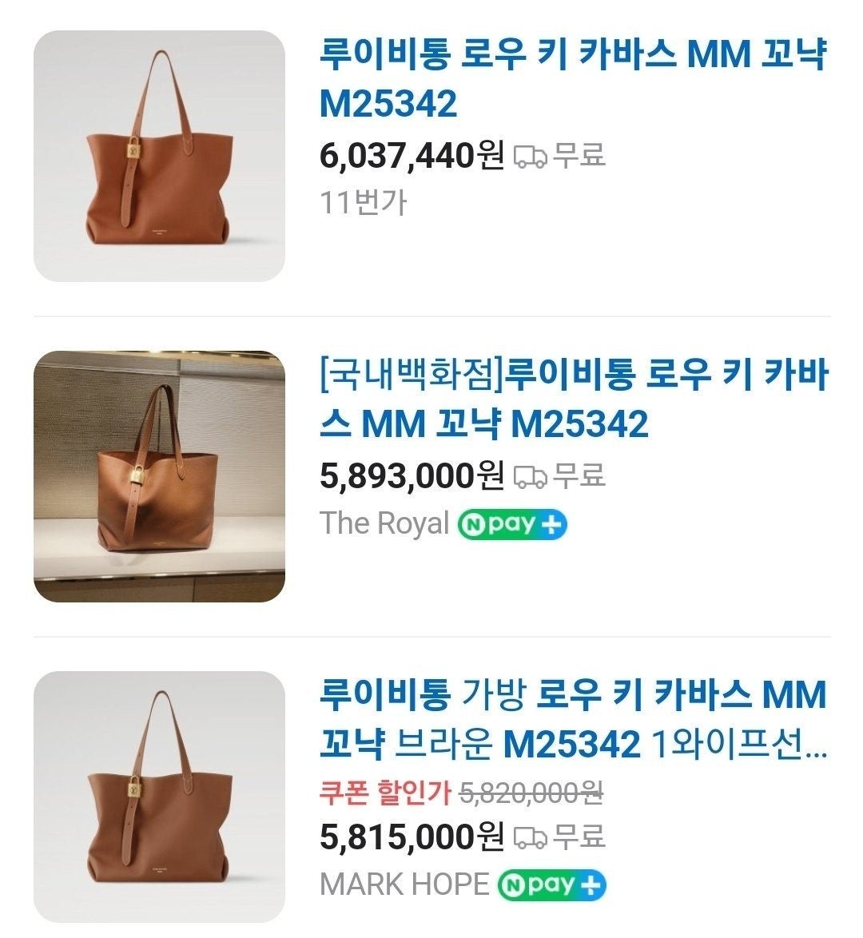Click delivery truck icon on first listing
863x938 pixels.
[x=531, y=157]
